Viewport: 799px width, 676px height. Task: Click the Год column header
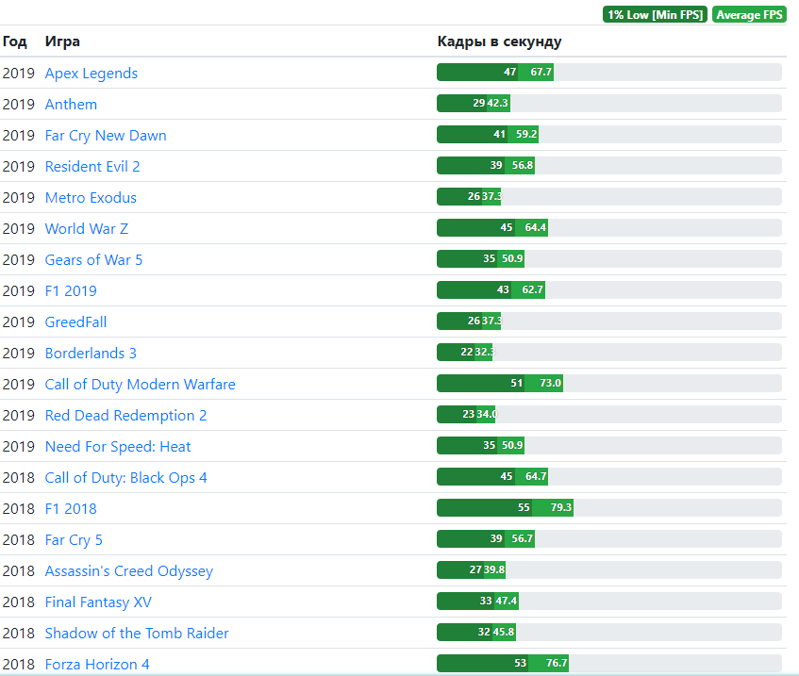[x=14, y=41]
